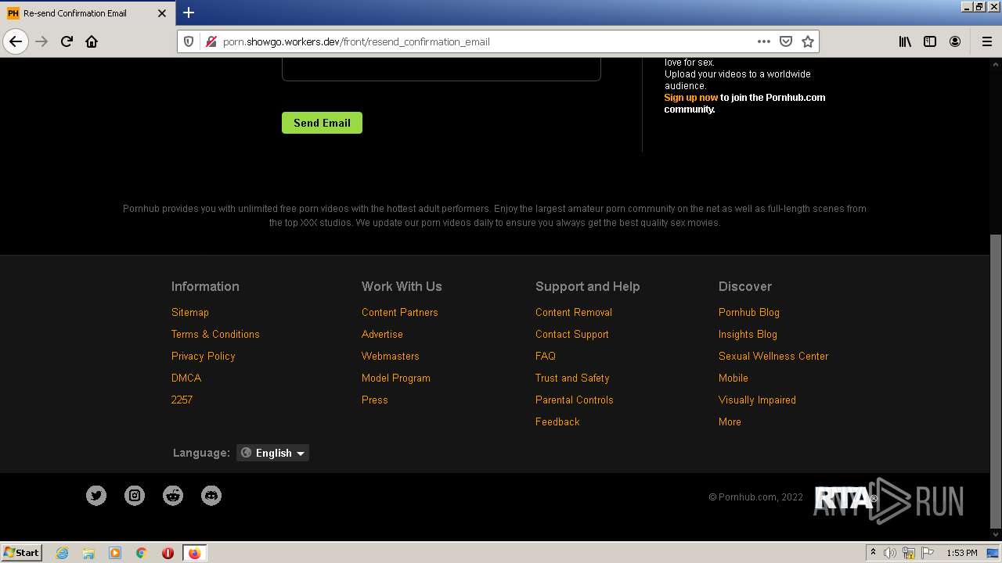Expand the English language dropdown
This screenshot has height=563, width=1002.
272,453
